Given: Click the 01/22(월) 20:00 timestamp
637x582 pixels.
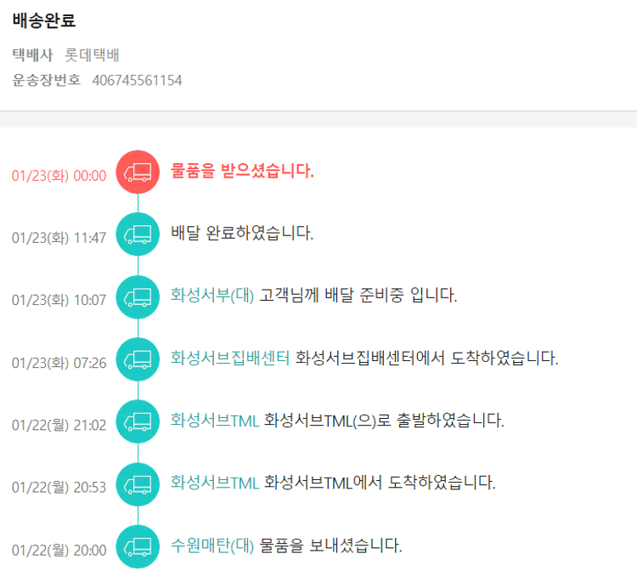Looking at the screenshot, I should coord(59,551).
